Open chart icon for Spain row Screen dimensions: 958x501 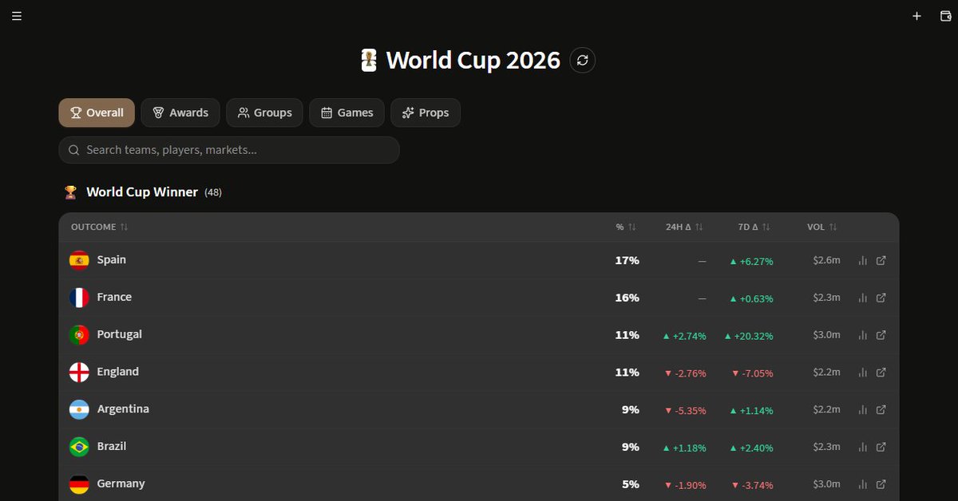tap(862, 261)
